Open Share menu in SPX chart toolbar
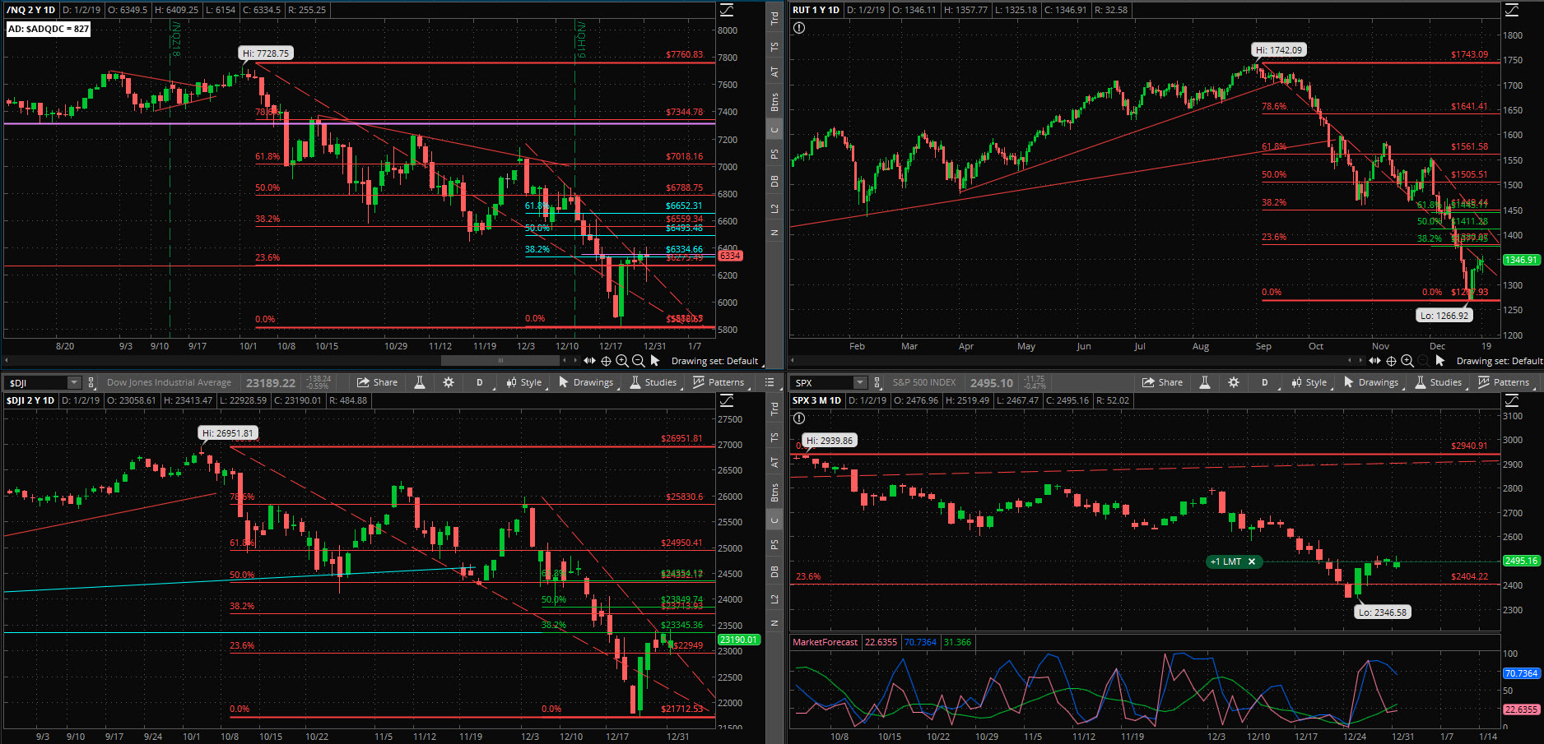 click(x=1162, y=382)
